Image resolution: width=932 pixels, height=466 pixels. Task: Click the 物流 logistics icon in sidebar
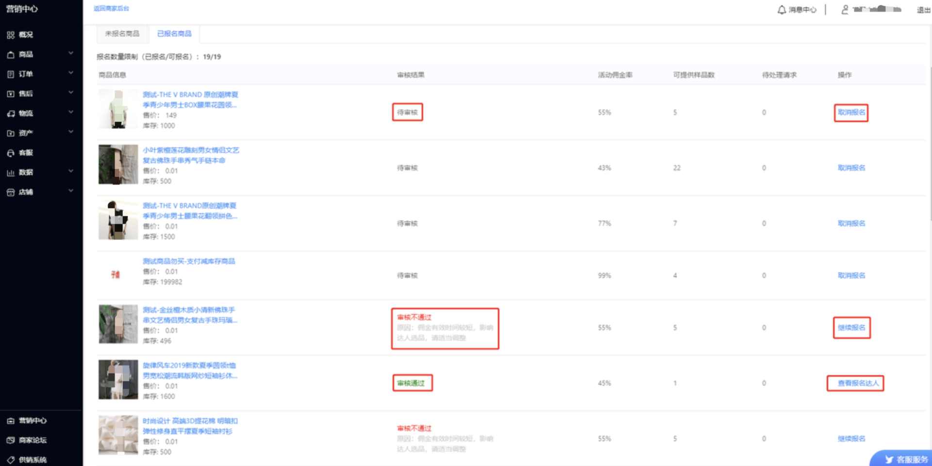[x=11, y=113]
